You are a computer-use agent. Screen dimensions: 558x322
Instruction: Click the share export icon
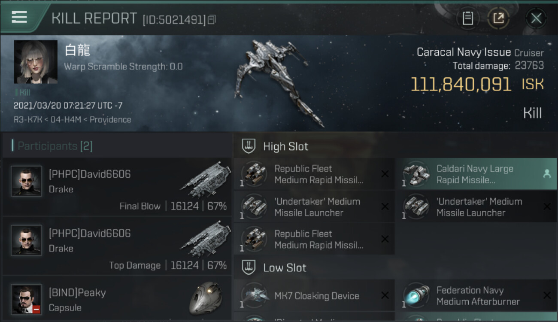coord(498,18)
